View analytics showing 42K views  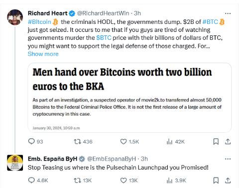click(x=175, y=142)
